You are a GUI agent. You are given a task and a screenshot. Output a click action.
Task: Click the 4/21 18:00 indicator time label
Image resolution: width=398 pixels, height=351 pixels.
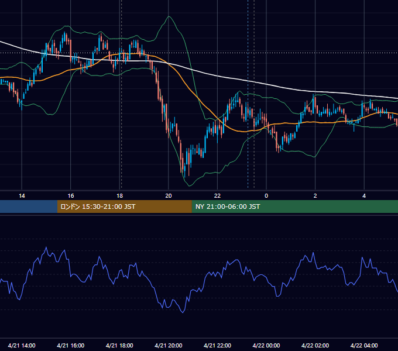(119, 345)
